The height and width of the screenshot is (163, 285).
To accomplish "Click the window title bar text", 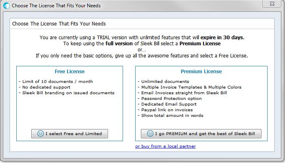I will click(56, 6).
